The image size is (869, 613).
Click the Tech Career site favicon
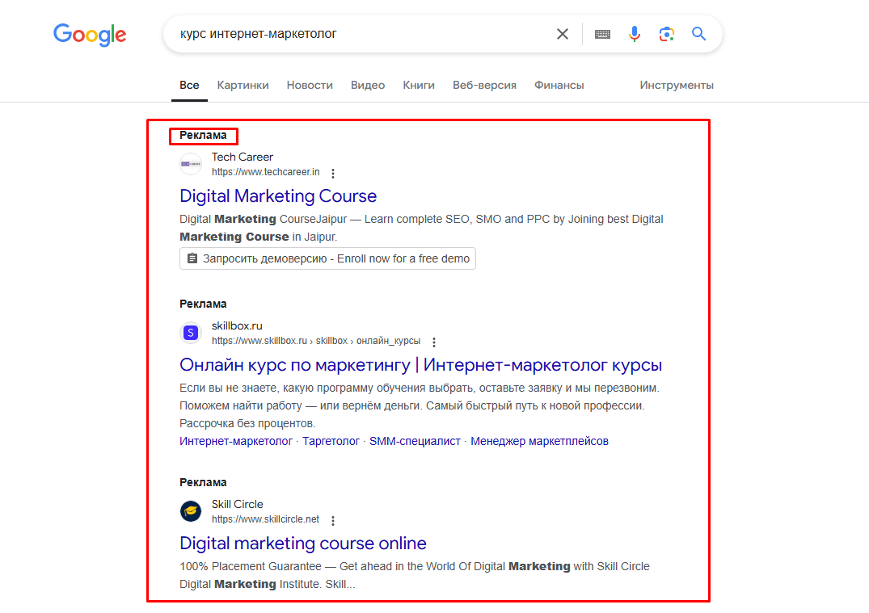pos(191,164)
